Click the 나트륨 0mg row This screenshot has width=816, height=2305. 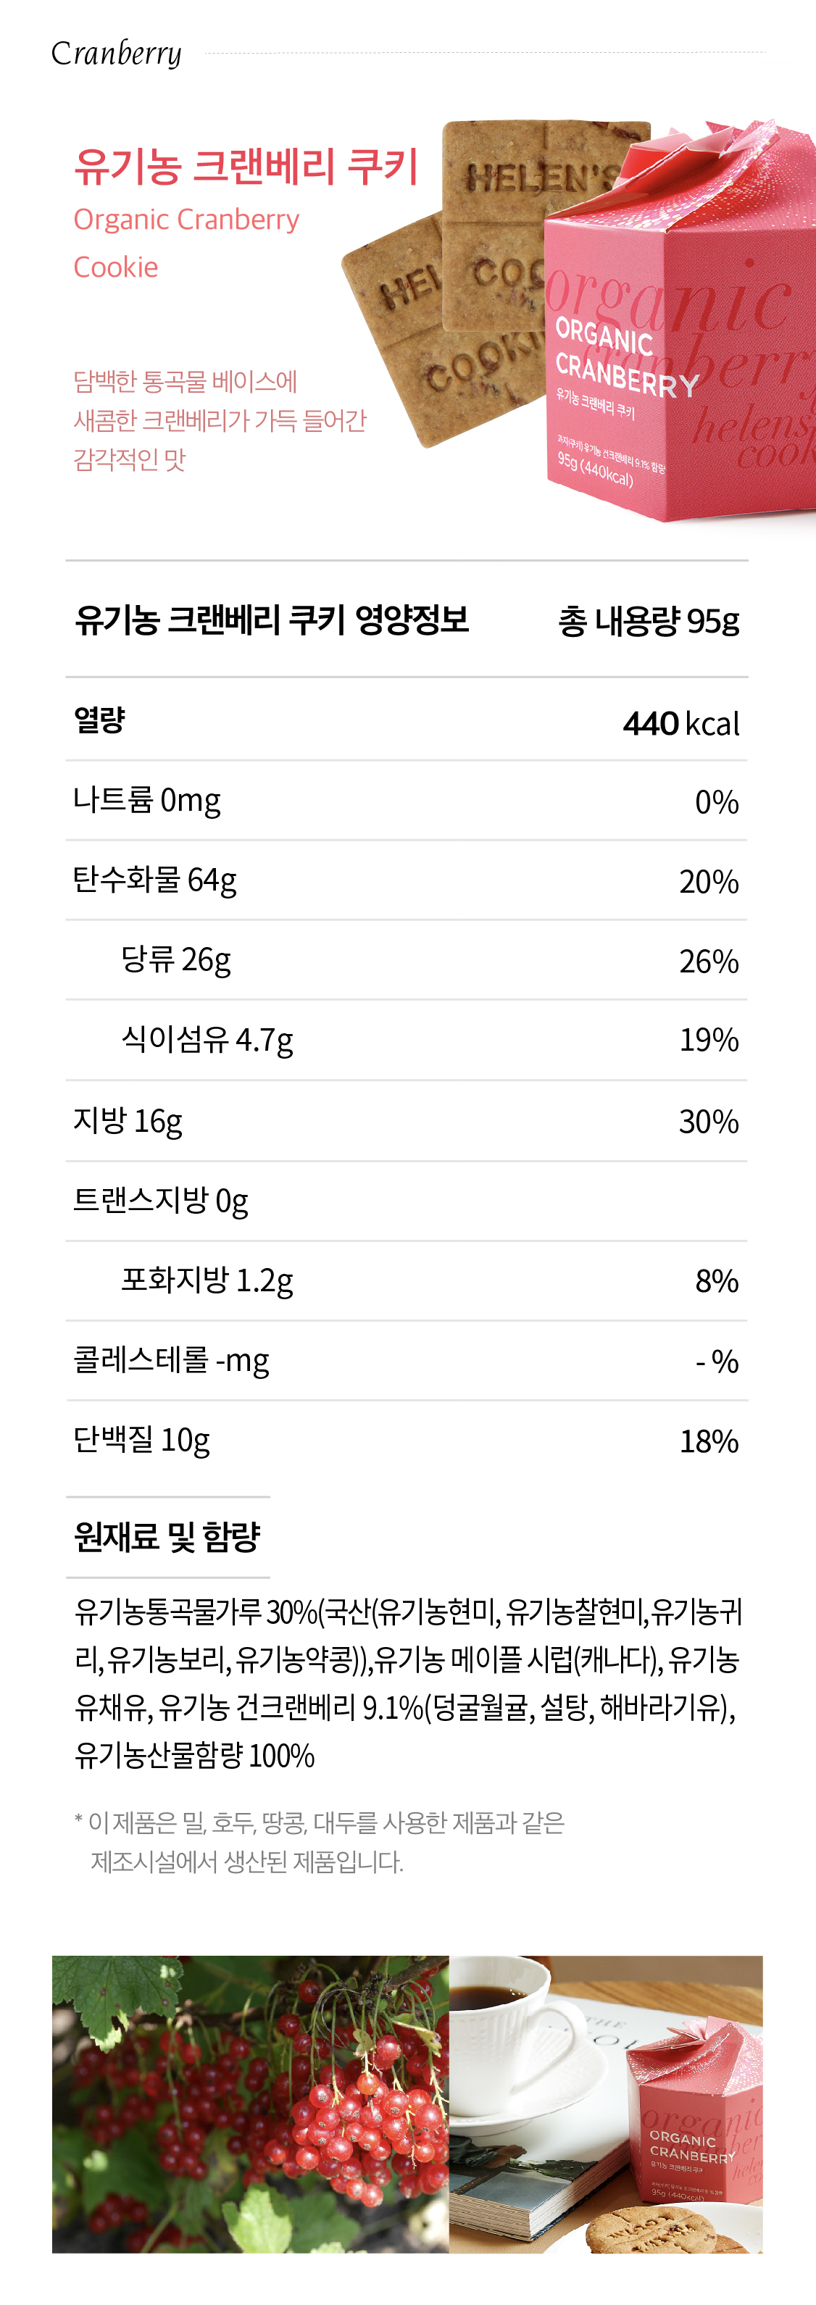407,801
